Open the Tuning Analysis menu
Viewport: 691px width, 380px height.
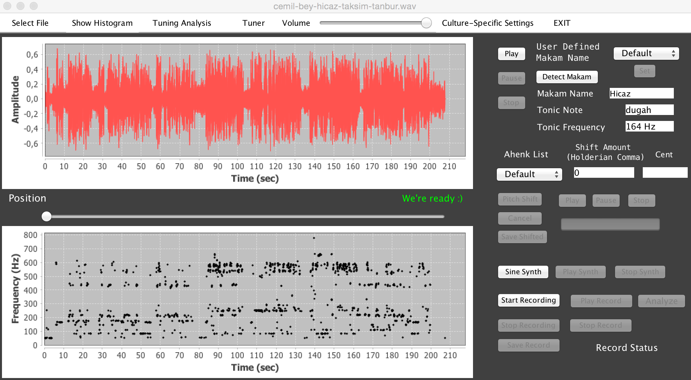183,22
